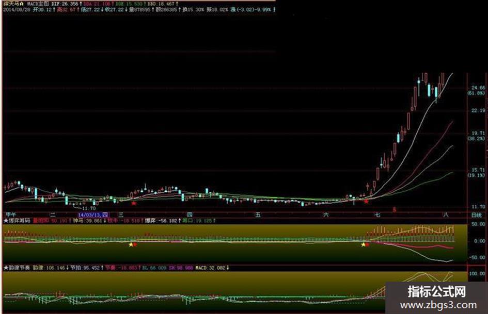Click the 博弈:-56.182 indicator value

(163, 221)
